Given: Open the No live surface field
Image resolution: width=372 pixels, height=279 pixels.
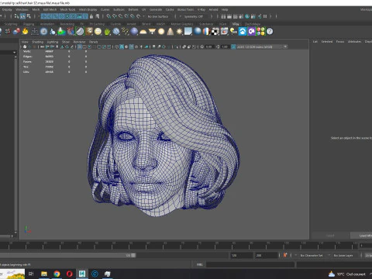Looking at the screenshot, I should point(158,16).
